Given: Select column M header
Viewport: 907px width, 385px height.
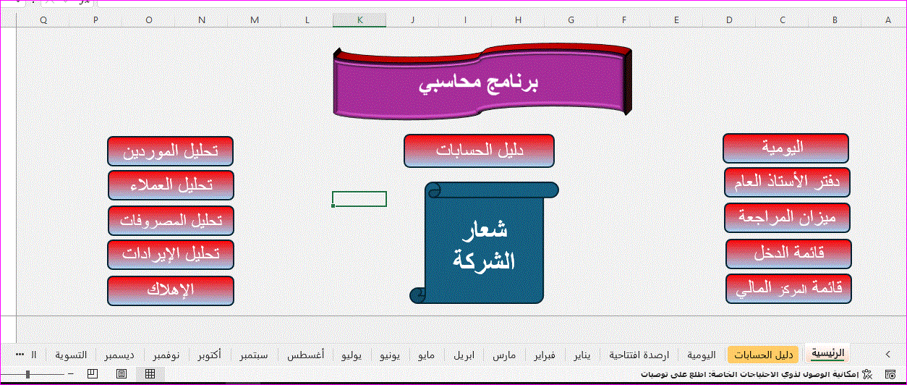Looking at the screenshot, I should [255, 21].
